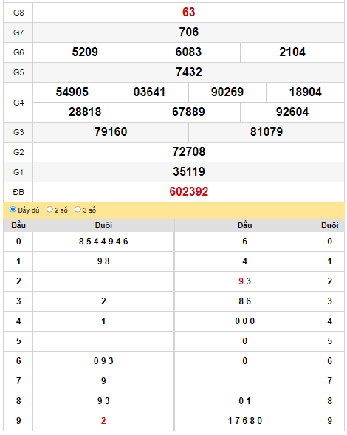347x435 pixels.
Task: Click G4 number 18904
Action: (305, 92)
